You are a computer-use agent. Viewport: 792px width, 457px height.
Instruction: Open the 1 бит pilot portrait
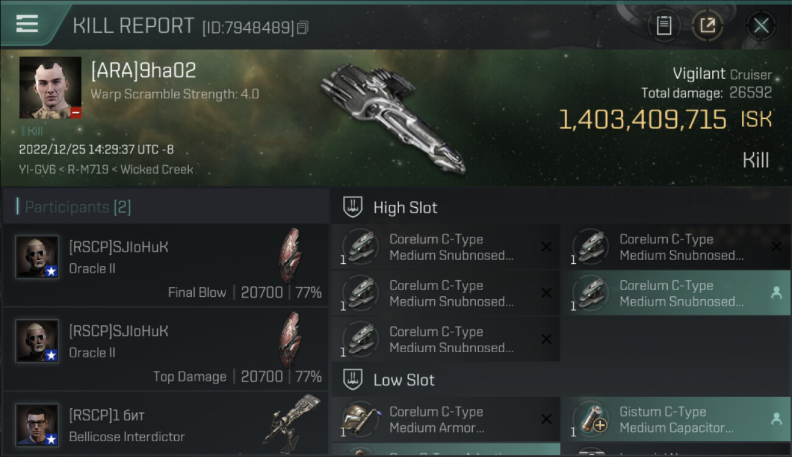pos(37,424)
